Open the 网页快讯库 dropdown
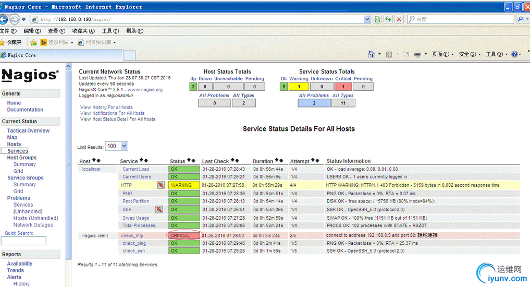The width and height of the screenshot is (530, 287). [115, 43]
